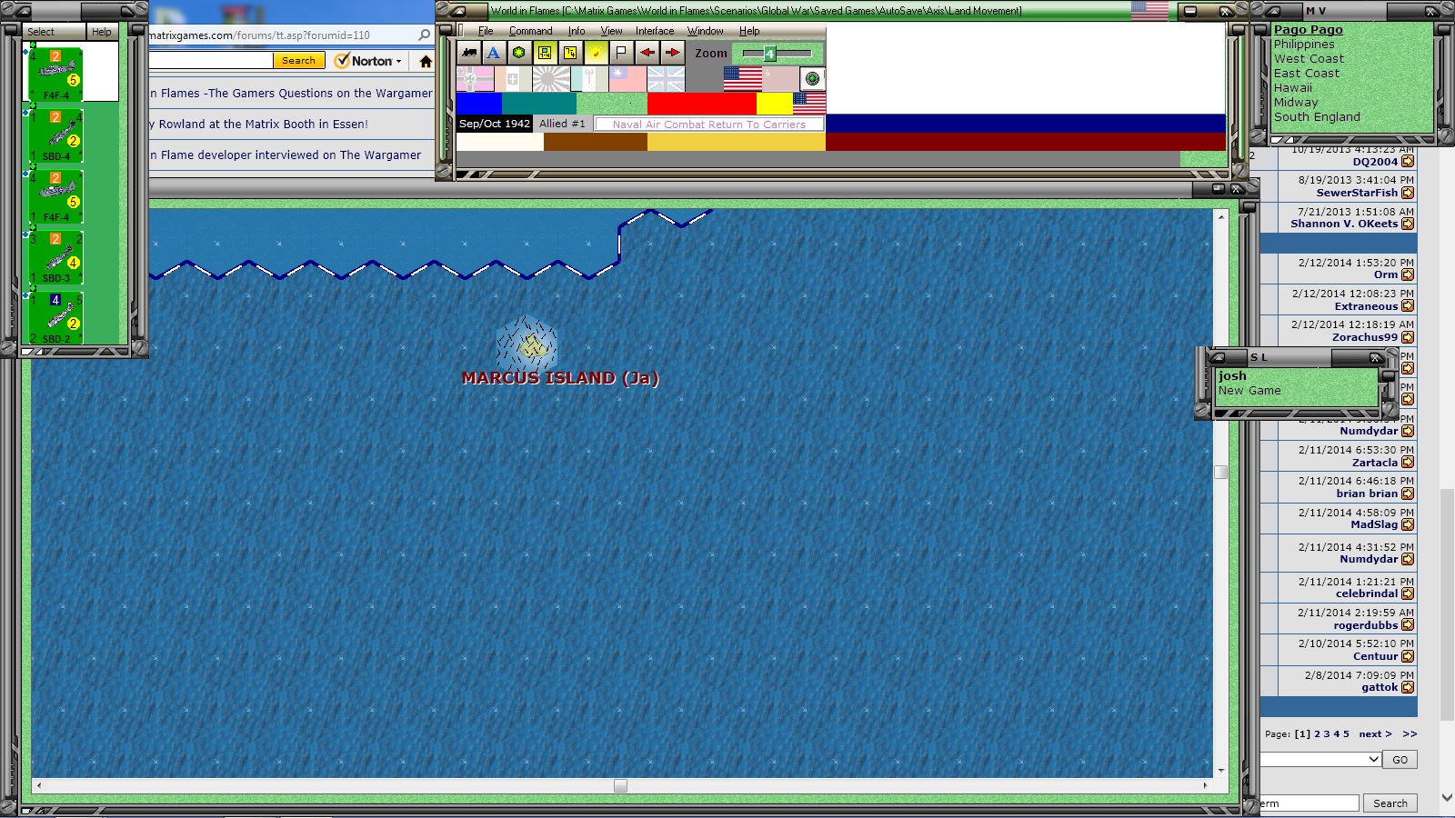Open the Window menu

tap(705, 31)
